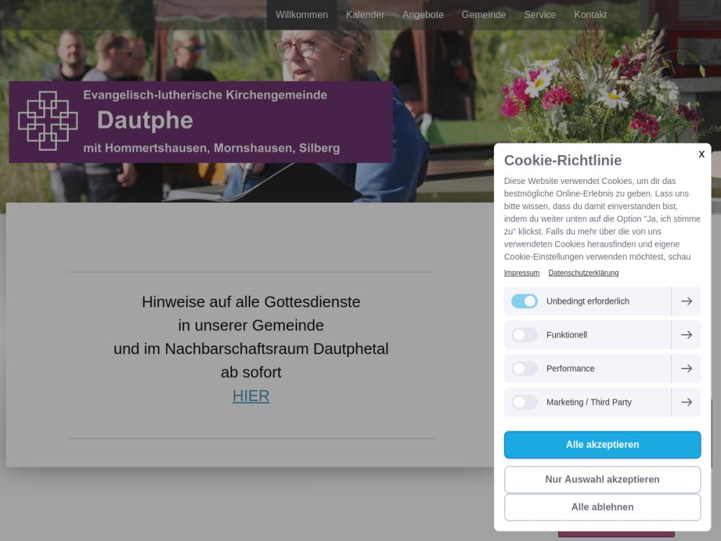This screenshot has height=541, width=721.
Task: Open the Kalender menu
Action: point(365,14)
